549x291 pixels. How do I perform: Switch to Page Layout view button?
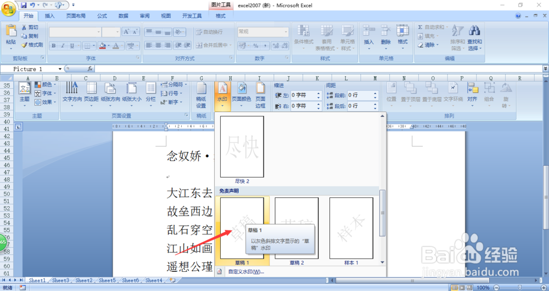(x=462, y=288)
